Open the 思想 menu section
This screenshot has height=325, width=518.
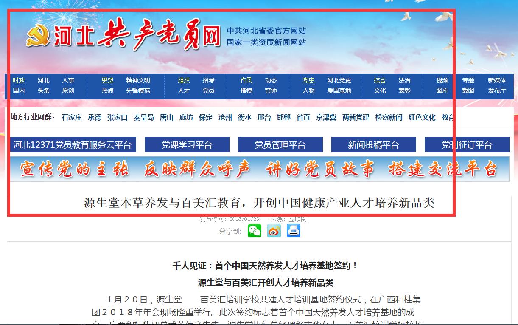click(x=107, y=80)
